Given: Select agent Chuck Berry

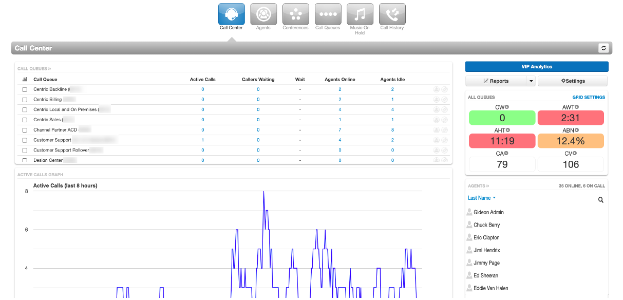Looking at the screenshot, I should 486,225.
